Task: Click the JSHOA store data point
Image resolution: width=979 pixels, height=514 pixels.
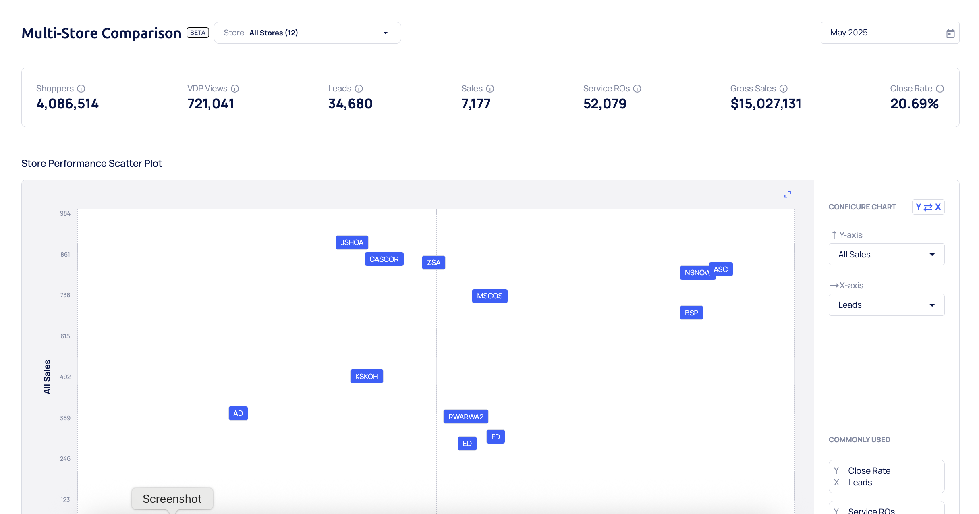Action: (352, 242)
